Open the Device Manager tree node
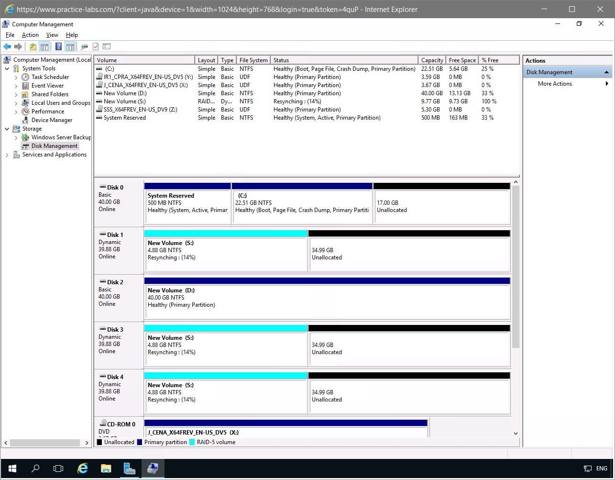Image resolution: width=615 pixels, height=480 pixels. 52,120
